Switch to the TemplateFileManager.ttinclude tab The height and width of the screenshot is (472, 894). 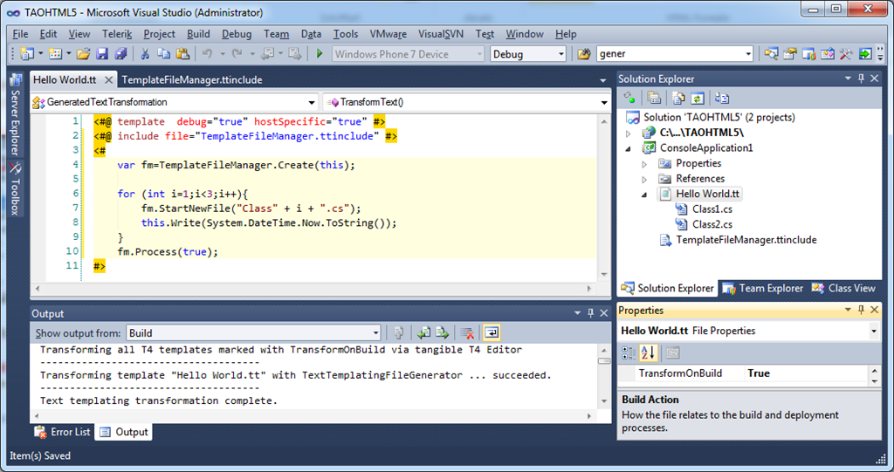(192, 79)
